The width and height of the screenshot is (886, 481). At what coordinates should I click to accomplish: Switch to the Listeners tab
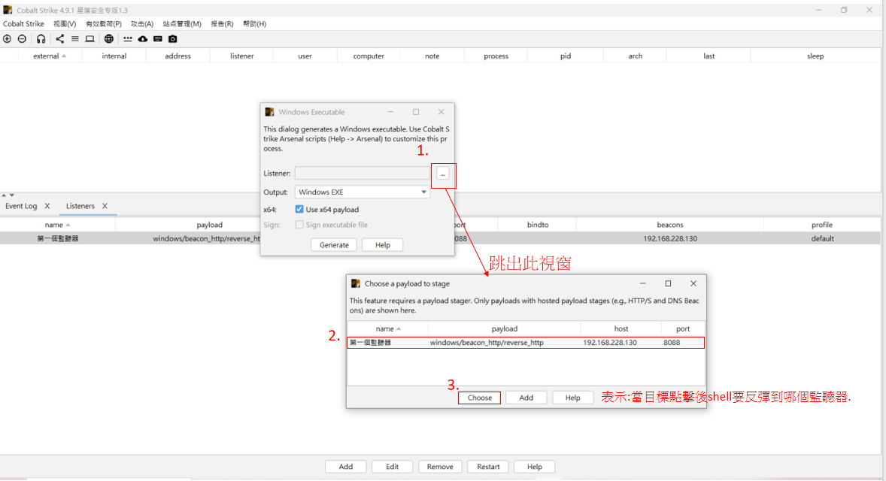pyautogui.click(x=80, y=206)
